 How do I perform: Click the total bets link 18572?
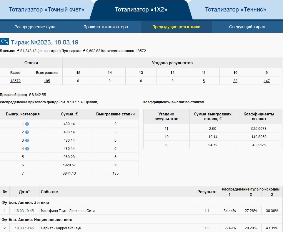point(15,81)
